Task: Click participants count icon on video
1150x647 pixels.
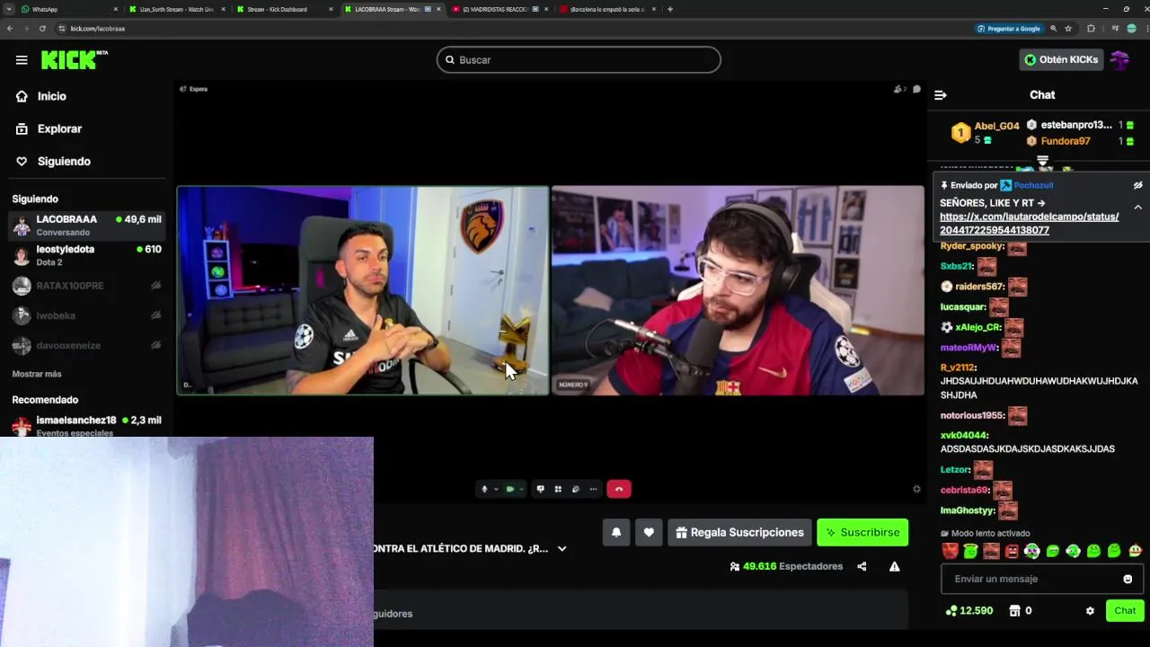Action: [x=899, y=89]
